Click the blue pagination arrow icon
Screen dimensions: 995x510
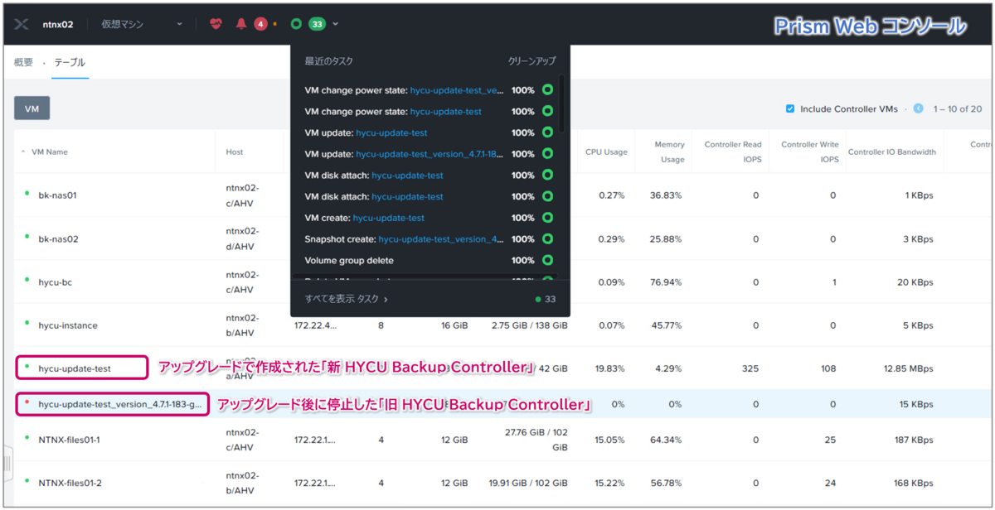[x=918, y=108]
